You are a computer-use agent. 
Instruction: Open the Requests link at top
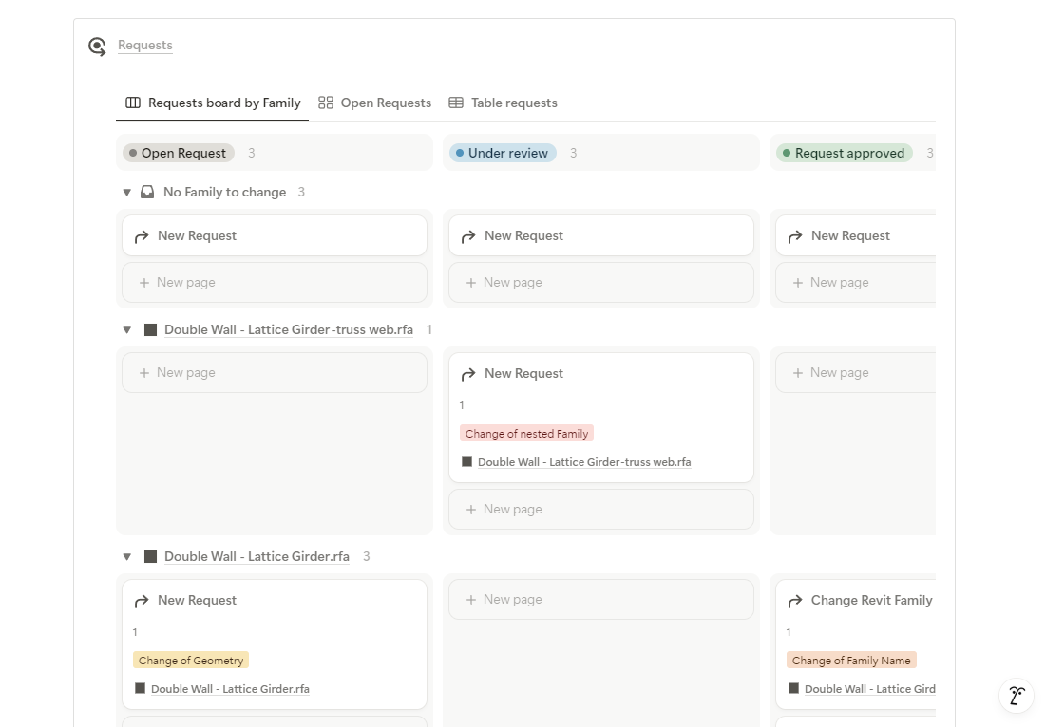pyautogui.click(x=145, y=46)
